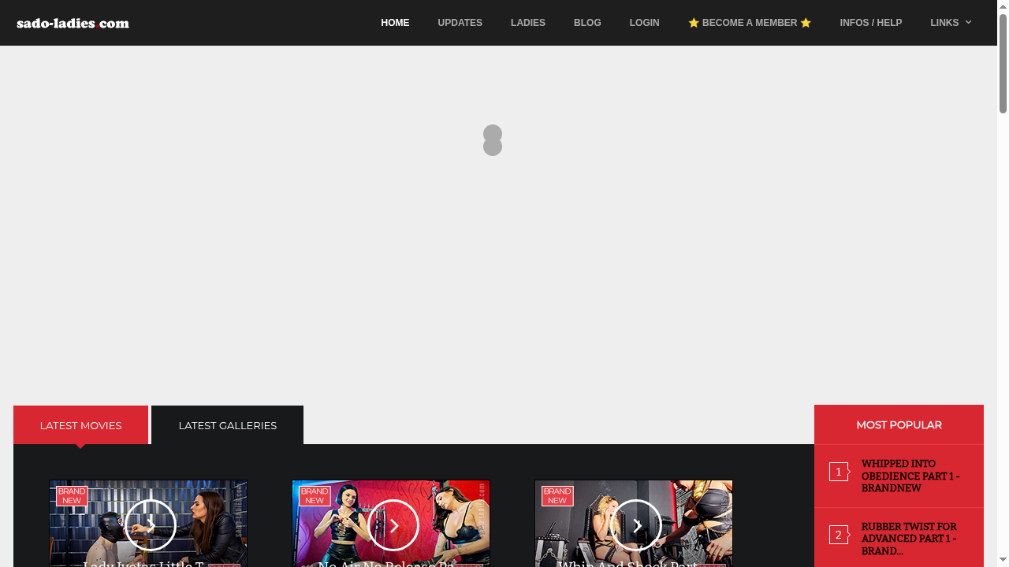This screenshot has width=1009, height=567.
Task: Open the Updates menu item
Action: 460,23
